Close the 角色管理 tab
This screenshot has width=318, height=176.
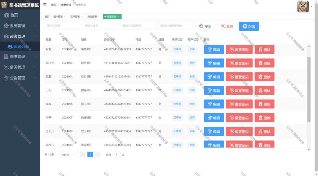pyautogui.click(x=99, y=17)
